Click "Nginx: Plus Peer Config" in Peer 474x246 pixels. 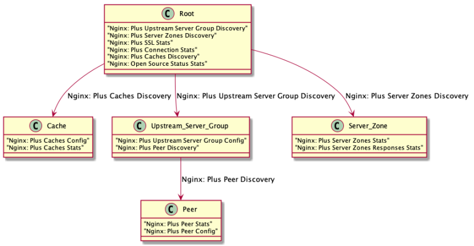[181, 232]
